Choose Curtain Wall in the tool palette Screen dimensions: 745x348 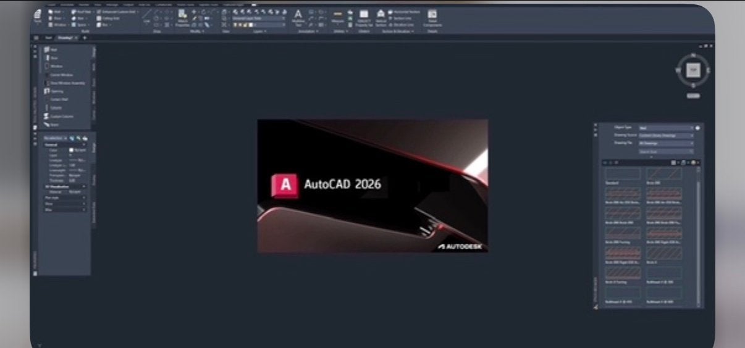click(56, 99)
